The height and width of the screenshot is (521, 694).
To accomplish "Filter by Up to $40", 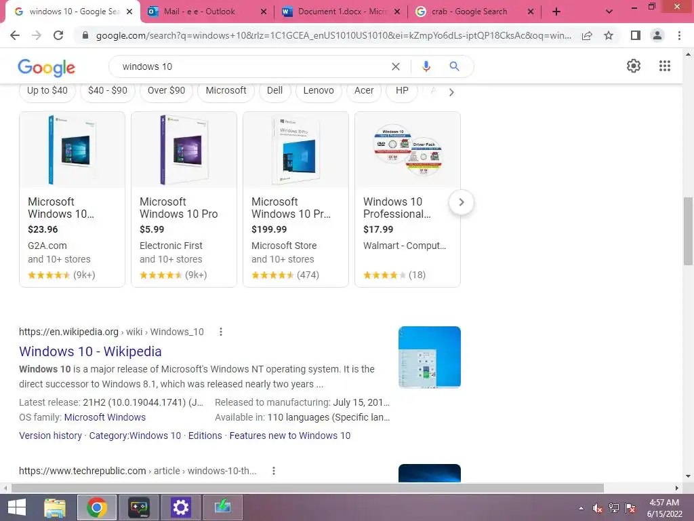I will (x=47, y=91).
